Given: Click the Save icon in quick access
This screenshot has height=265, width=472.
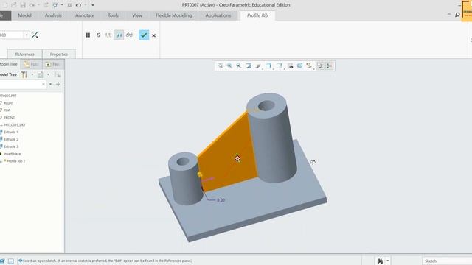Looking at the screenshot, I should 23,5.
